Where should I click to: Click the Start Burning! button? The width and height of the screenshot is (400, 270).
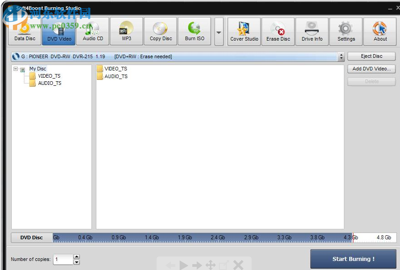point(353,259)
